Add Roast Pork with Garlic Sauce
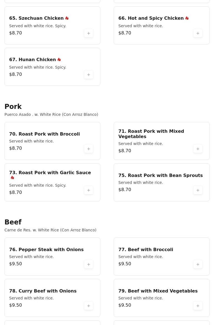The image size is (214, 325). [89, 190]
